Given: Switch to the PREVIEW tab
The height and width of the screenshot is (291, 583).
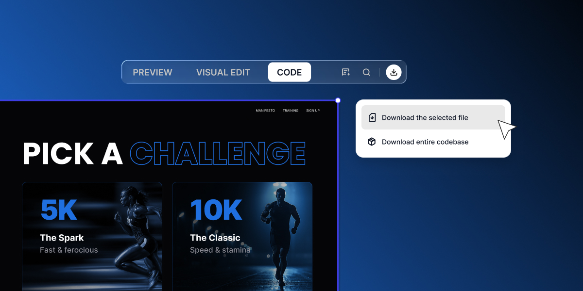Looking at the screenshot, I should pos(153,72).
